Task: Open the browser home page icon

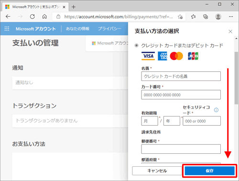Action: 44,17
